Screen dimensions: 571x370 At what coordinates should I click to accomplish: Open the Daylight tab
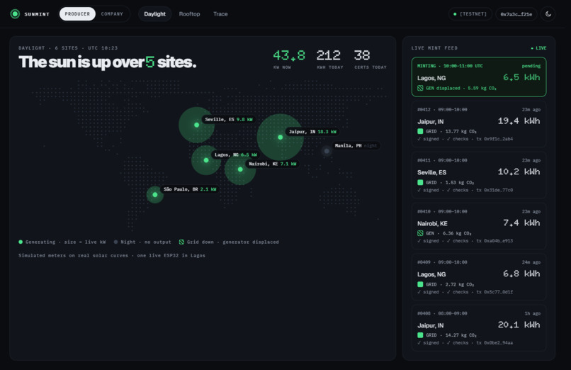(x=154, y=14)
